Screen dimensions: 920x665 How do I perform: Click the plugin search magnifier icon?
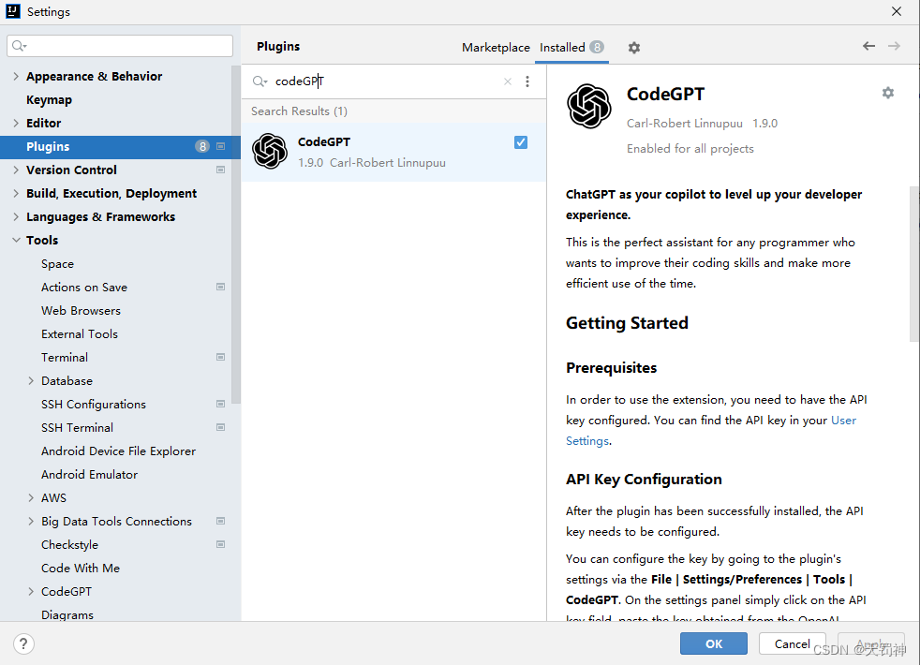pyautogui.click(x=260, y=81)
